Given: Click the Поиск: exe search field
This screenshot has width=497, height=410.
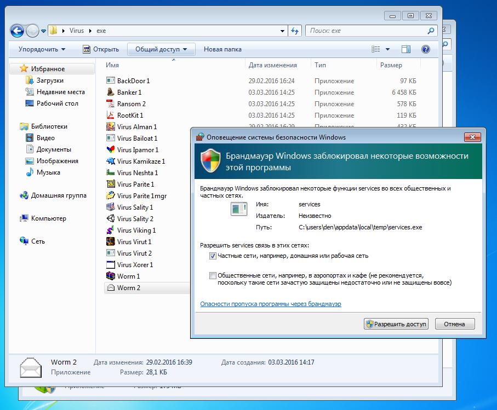Looking at the screenshot, I should point(367,31).
